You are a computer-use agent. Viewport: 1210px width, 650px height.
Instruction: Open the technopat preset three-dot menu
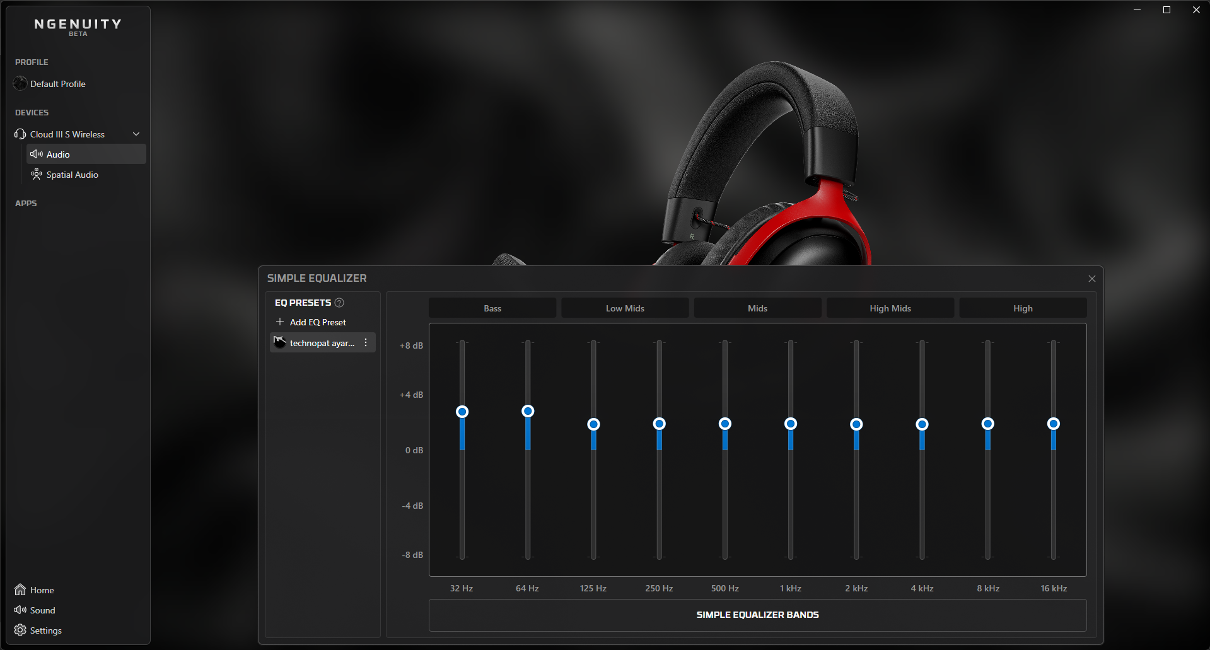[x=366, y=342]
